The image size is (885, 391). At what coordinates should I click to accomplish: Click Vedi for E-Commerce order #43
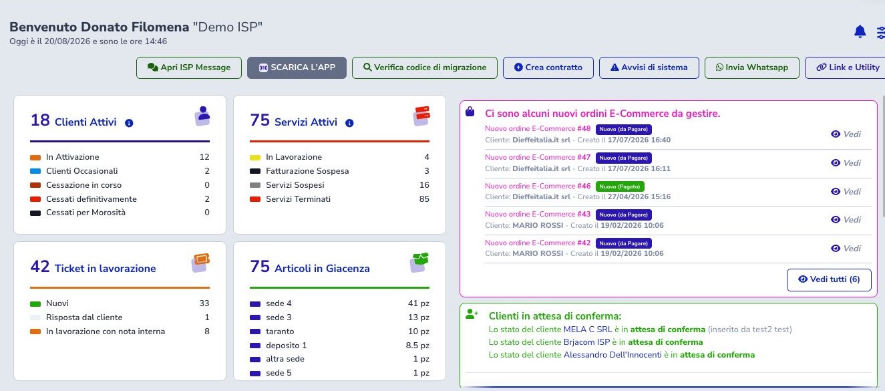[846, 219]
